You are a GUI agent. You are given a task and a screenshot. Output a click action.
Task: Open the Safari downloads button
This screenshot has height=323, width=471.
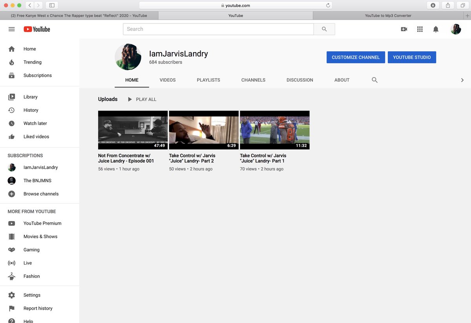coord(433,5)
